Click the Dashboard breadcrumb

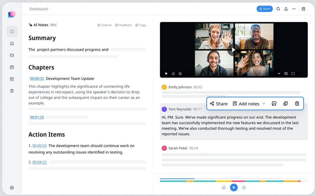pyautogui.click(x=38, y=9)
